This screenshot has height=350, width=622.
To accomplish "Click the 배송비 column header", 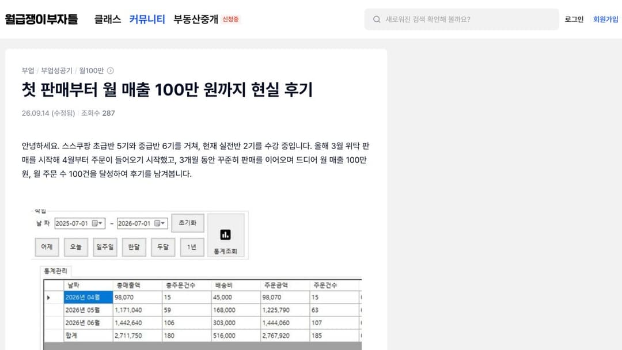I will coord(236,285).
